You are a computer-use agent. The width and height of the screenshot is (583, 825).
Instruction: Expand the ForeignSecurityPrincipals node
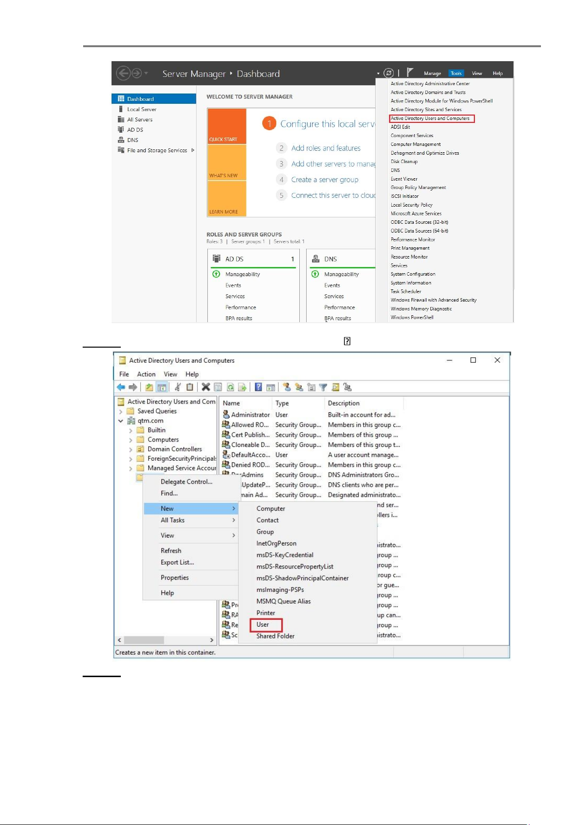131,459
